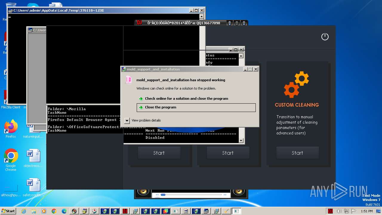
Task: Click the red DJ taskbar button
Action: (125, 211)
